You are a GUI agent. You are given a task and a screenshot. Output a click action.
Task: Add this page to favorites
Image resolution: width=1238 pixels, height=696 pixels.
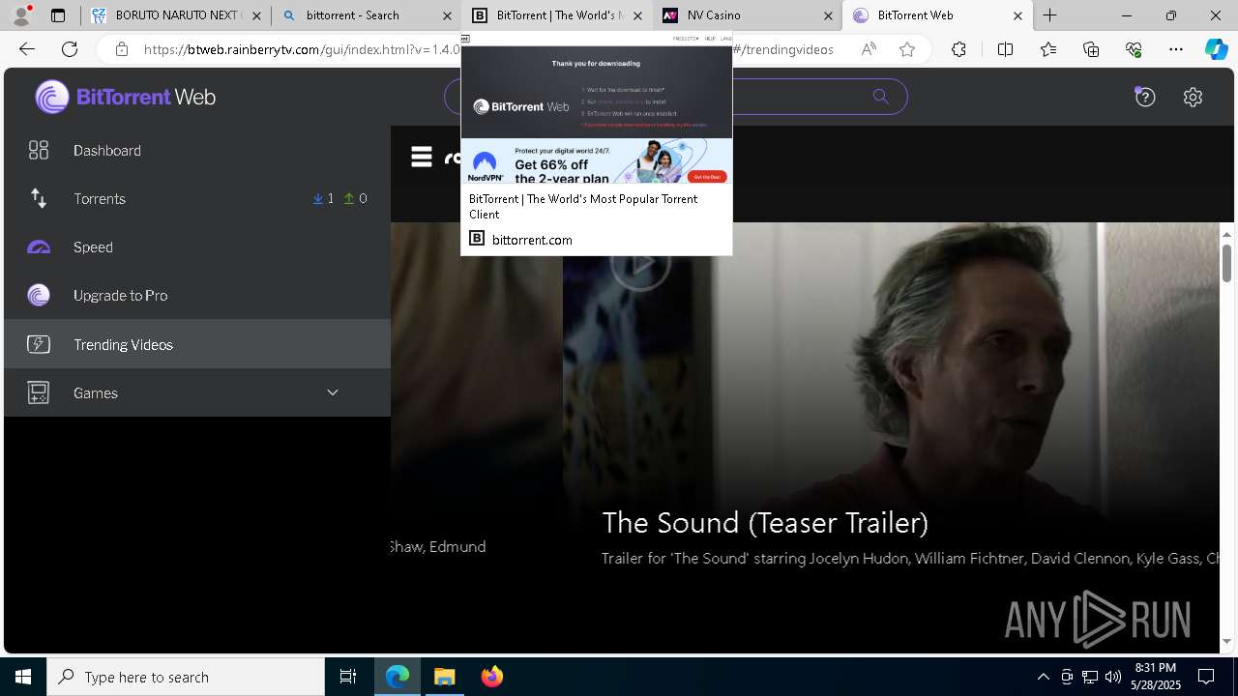coord(907,49)
